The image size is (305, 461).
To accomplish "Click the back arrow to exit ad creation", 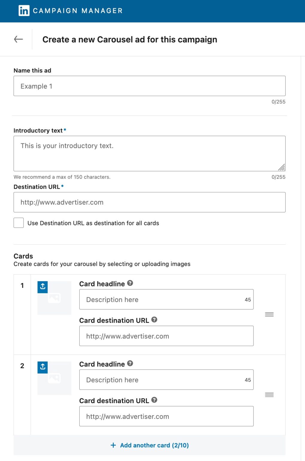I will [19, 39].
